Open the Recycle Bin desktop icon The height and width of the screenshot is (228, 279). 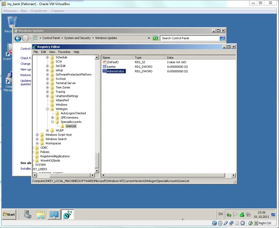12,22
